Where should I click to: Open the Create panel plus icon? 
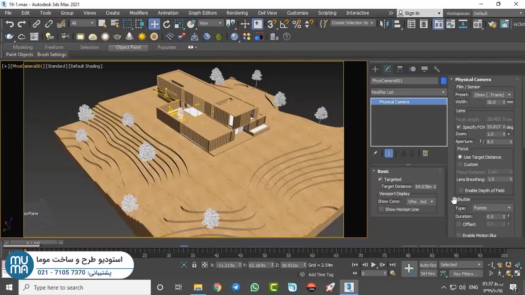(375, 69)
